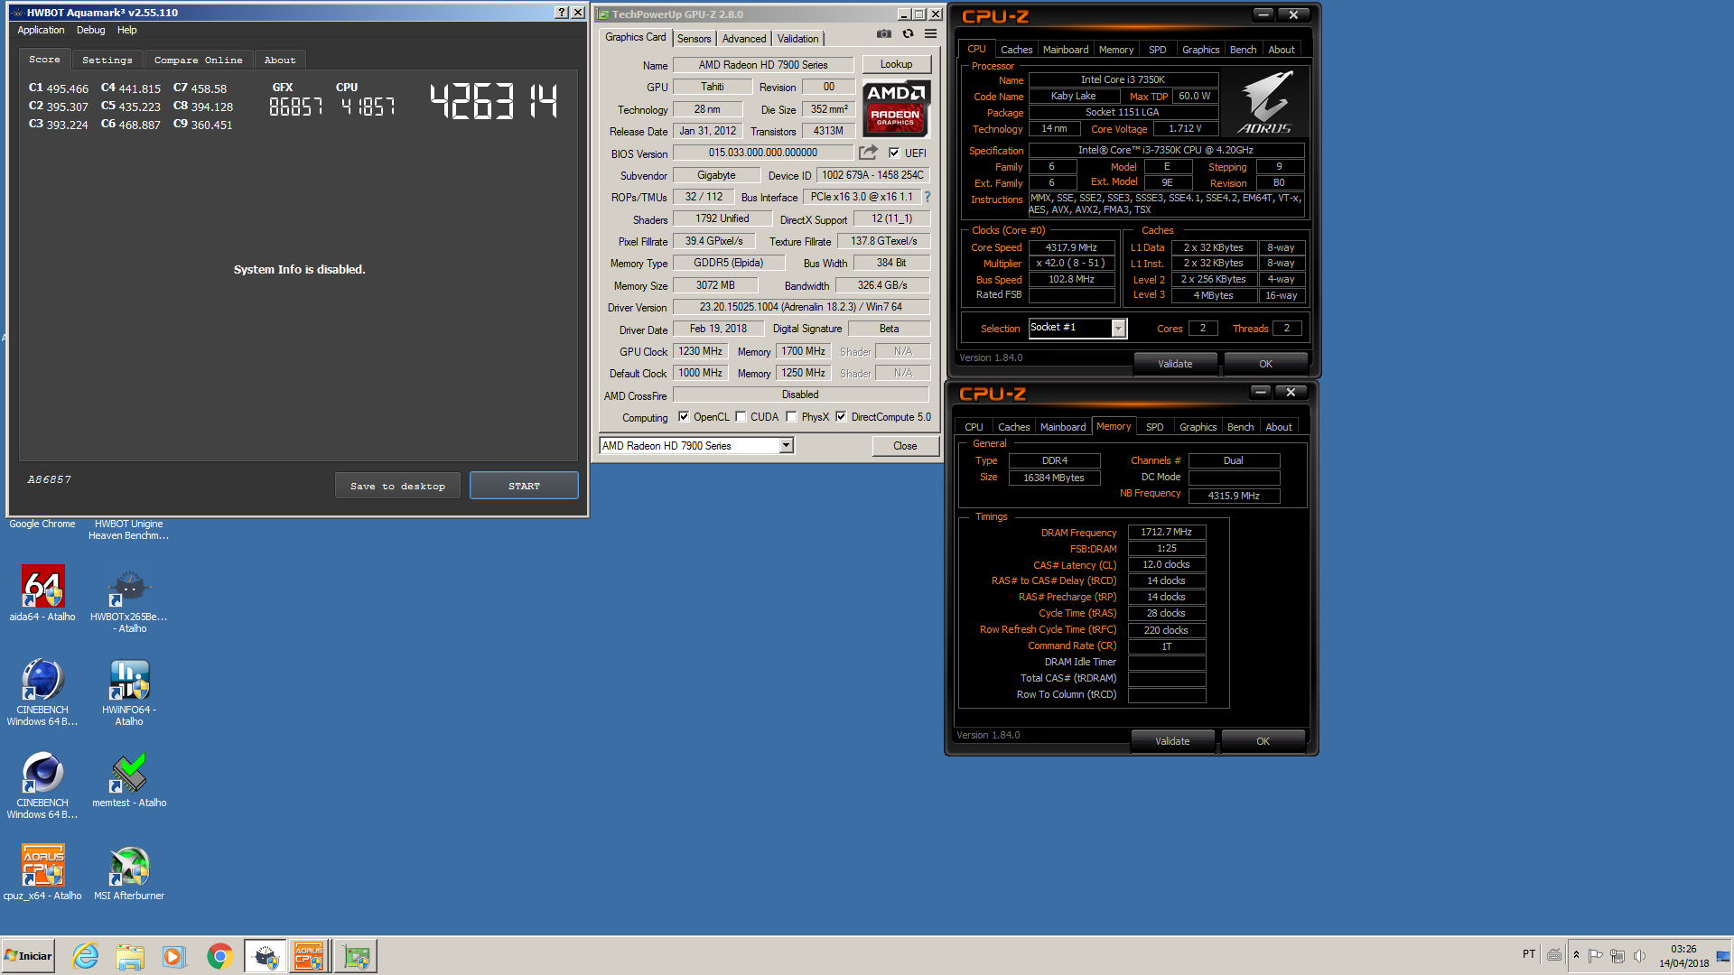Open CINEBENCH shortcut next to HWiNFO64

[42, 692]
